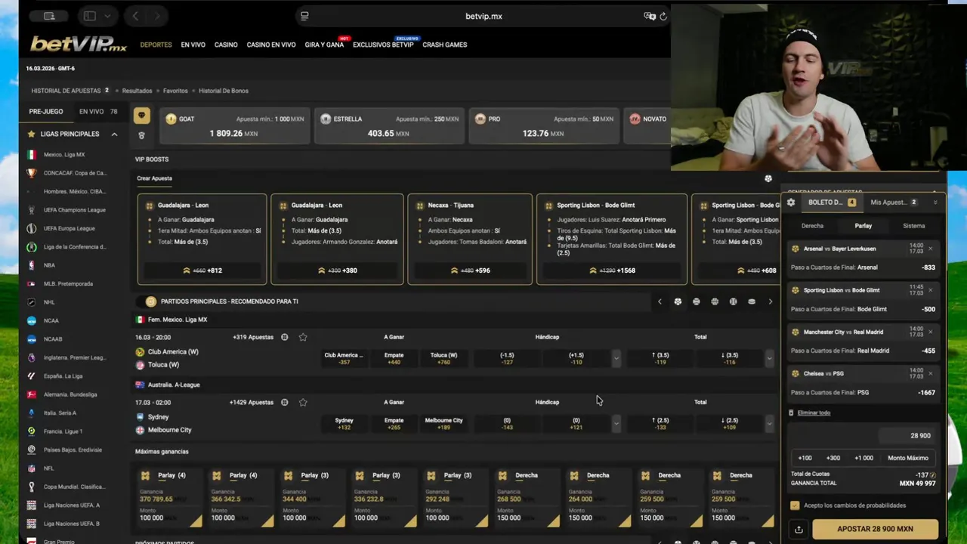Viewport: 967px width, 544px height.
Task: Select Guadalajara - Leon boost +812 card
Action: (x=202, y=239)
